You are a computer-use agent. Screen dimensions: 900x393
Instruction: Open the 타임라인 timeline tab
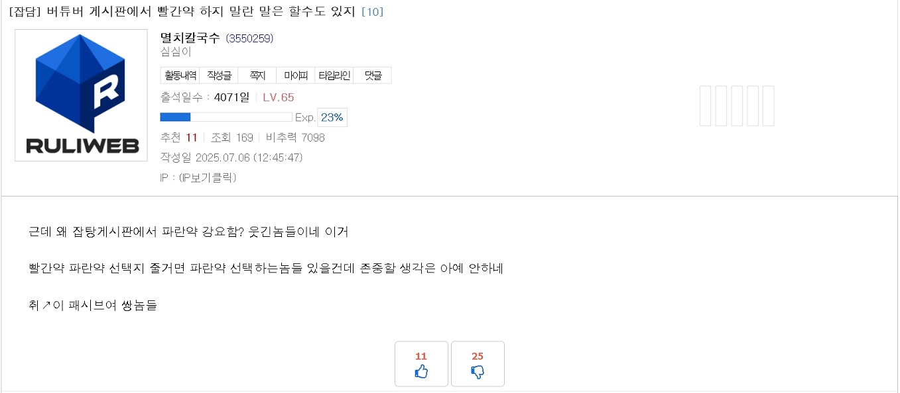(x=334, y=75)
